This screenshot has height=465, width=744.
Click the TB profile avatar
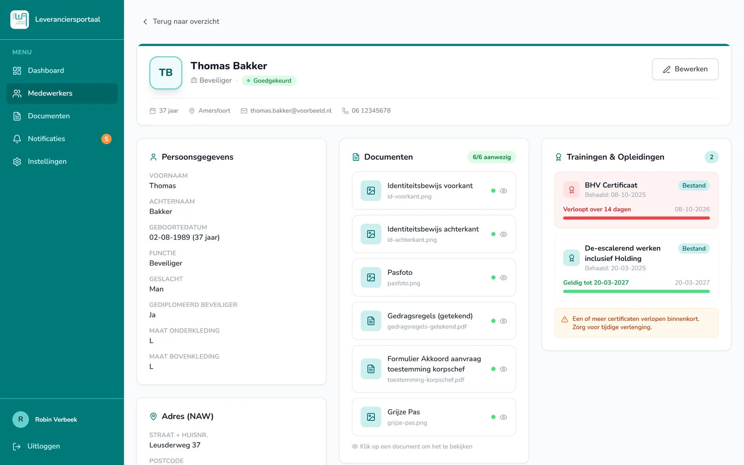coord(166,73)
